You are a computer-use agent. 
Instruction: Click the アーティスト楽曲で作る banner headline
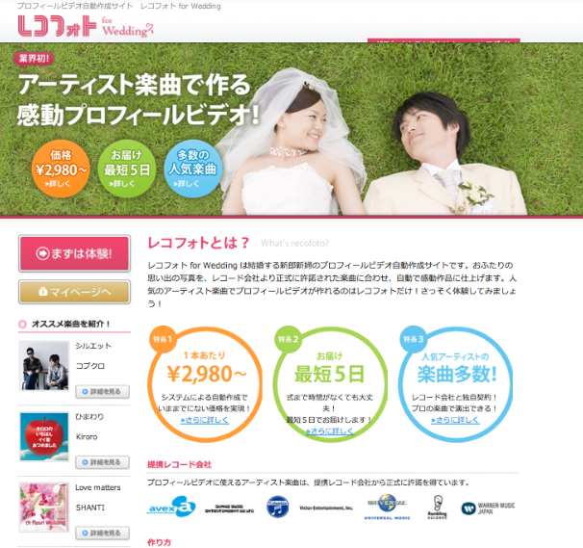(135, 85)
